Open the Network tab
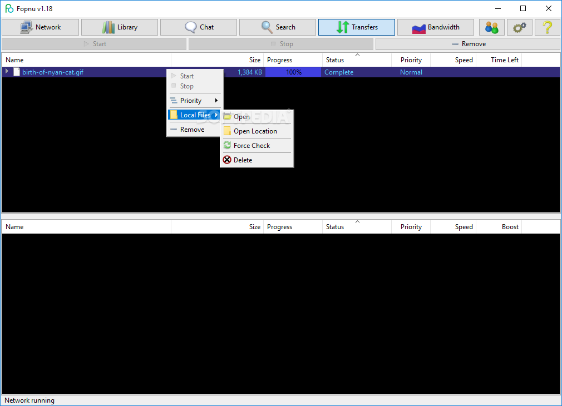 click(40, 27)
